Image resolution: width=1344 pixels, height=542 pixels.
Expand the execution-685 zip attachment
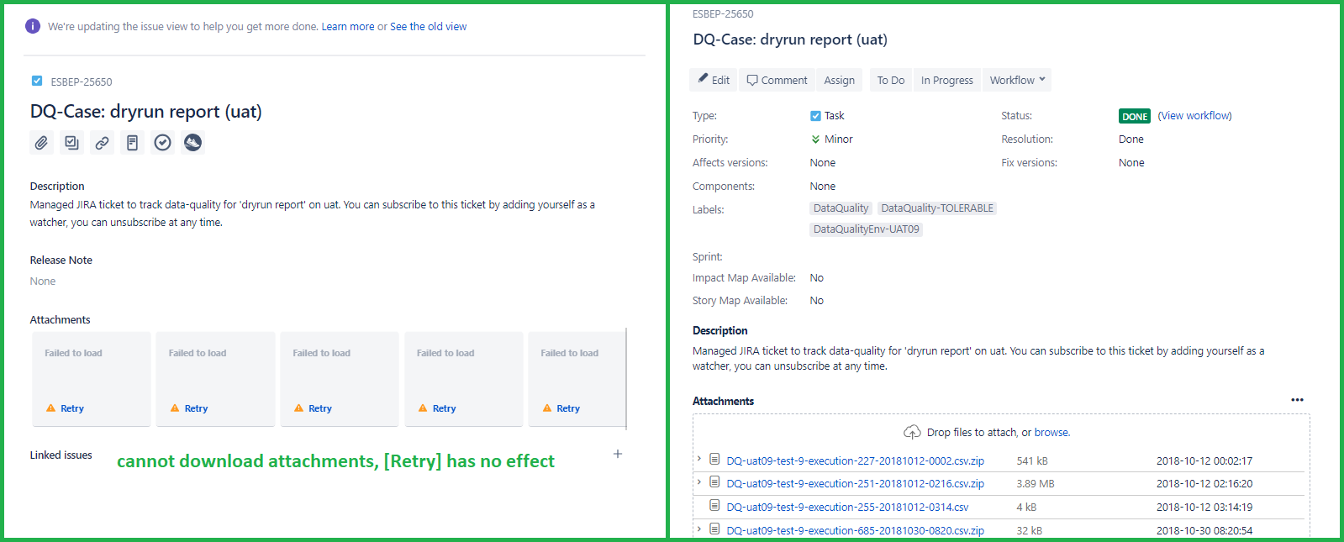(698, 529)
